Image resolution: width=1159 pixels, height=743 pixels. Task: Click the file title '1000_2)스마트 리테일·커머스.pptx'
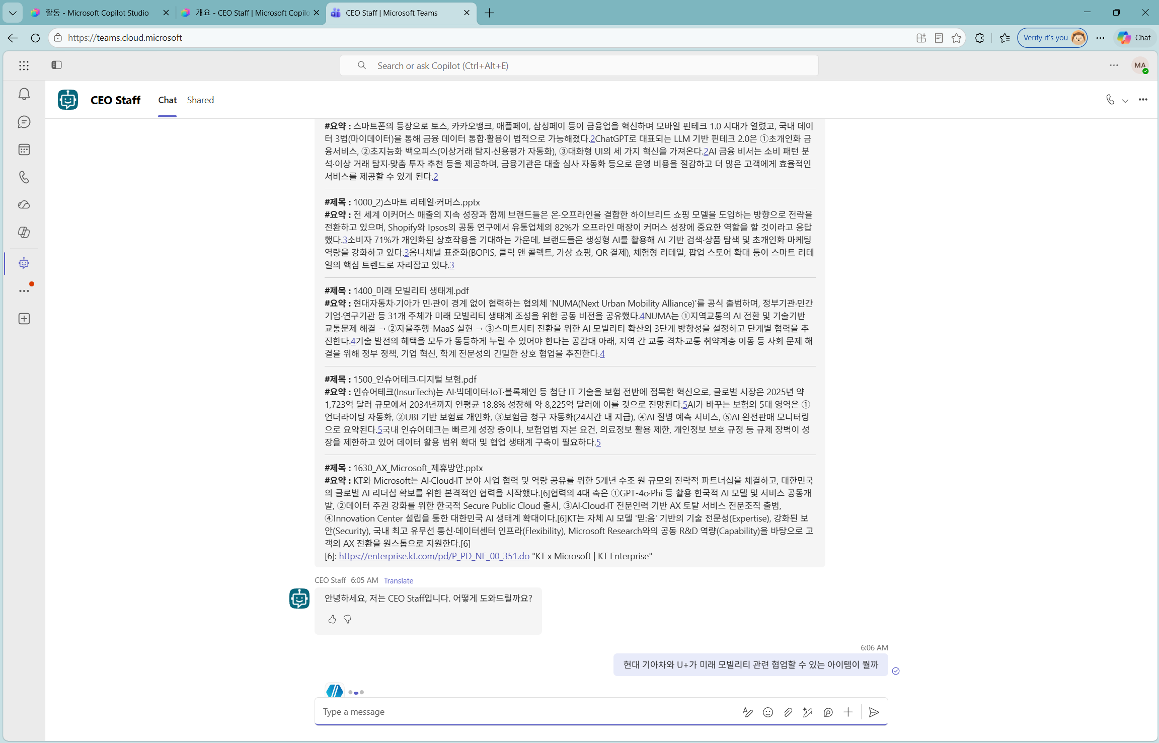coord(417,202)
